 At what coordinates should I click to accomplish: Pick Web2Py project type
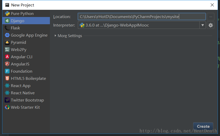26,49
